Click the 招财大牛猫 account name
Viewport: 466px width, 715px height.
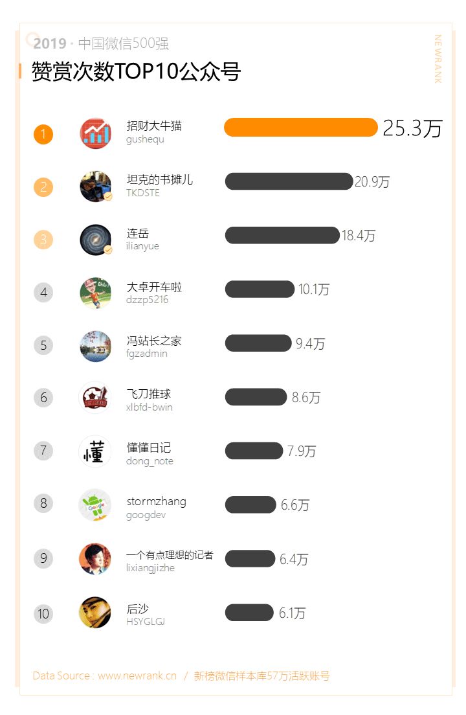point(154,126)
